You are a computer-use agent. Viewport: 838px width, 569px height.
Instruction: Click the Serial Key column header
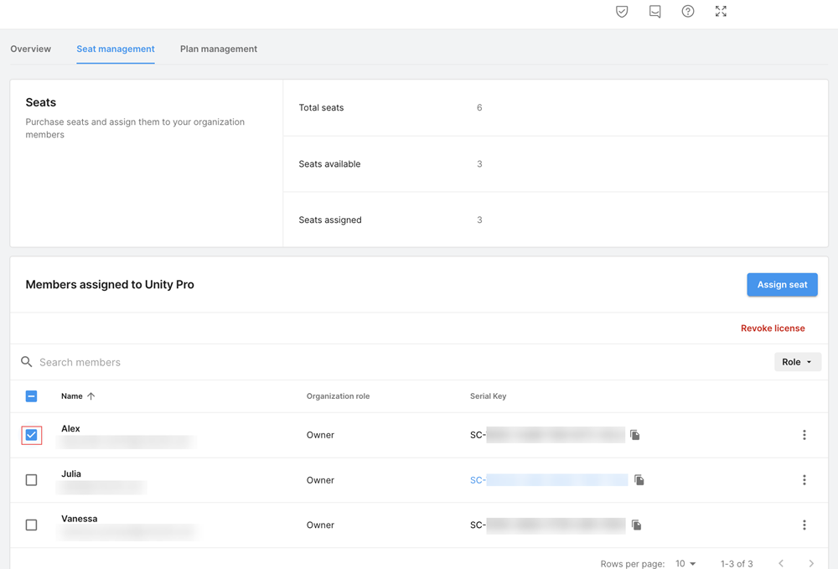(488, 396)
